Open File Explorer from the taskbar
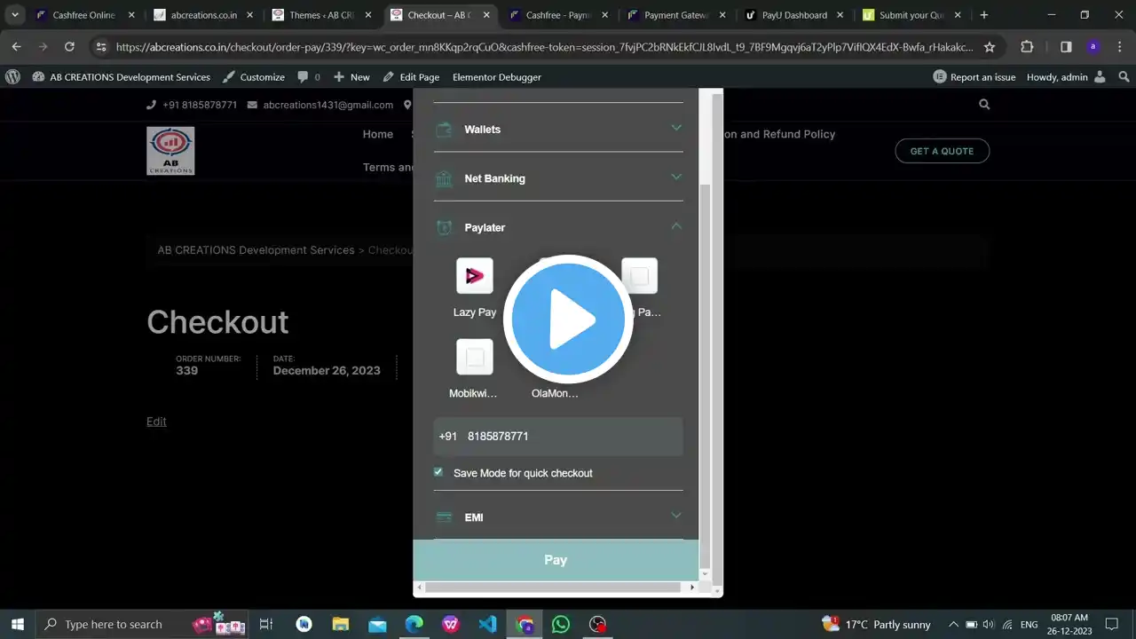This screenshot has width=1136, height=639. (x=341, y=624)
